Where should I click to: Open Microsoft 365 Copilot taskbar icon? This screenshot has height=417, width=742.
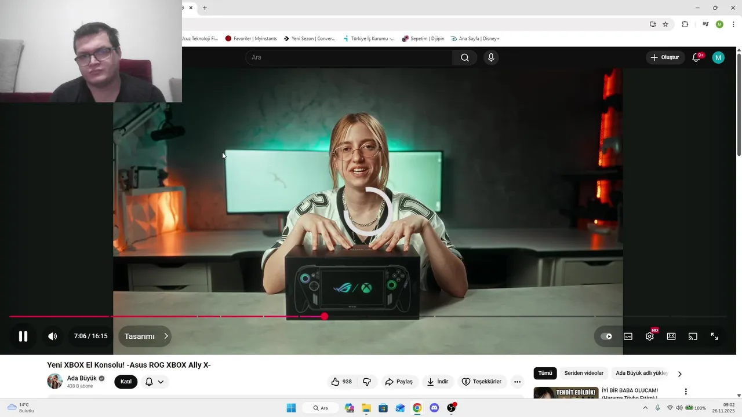point(350,408)
